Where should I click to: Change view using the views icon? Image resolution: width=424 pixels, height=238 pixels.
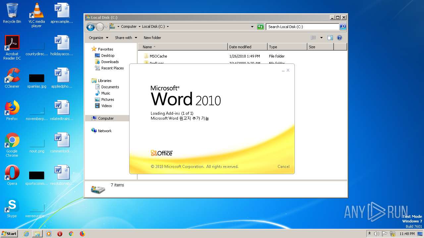(313, 38)
